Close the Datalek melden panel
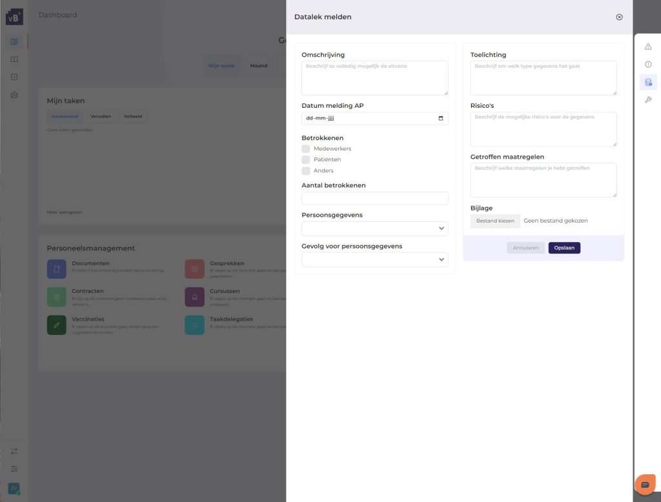The height and width of the screenshot is (502, 661). (x=619, y=17)
